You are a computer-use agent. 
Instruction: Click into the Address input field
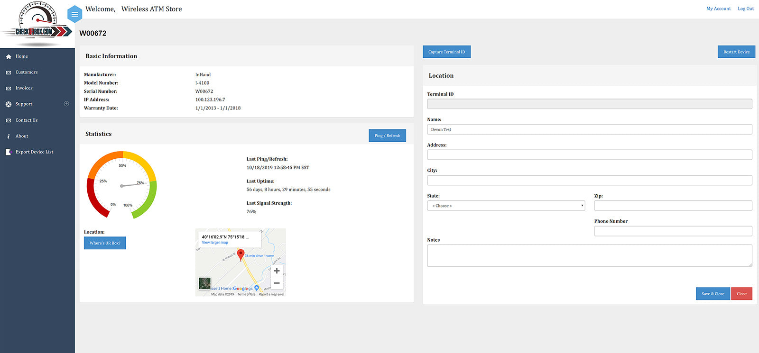click(589, 155)
